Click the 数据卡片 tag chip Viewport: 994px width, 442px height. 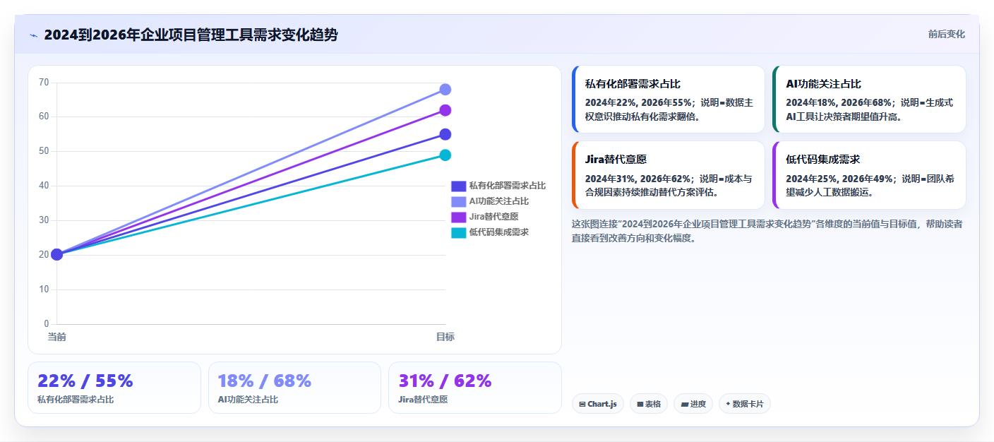745,404
